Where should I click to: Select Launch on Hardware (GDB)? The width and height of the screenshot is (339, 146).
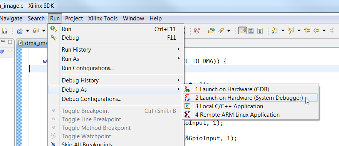pos(250,89)
